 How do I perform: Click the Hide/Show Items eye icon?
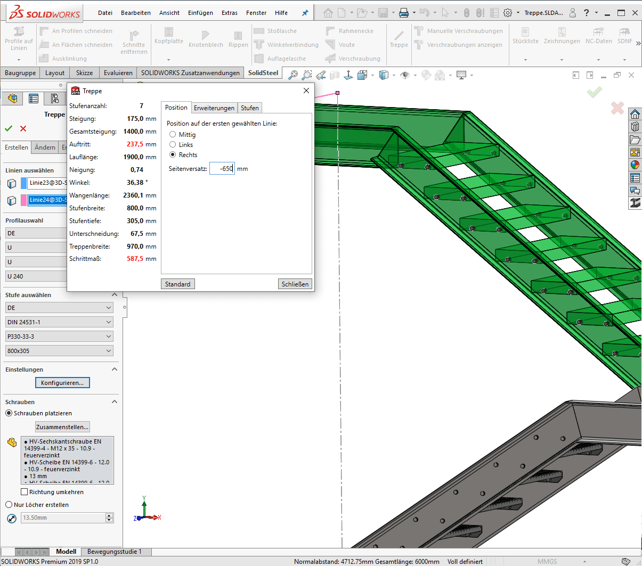405,75
